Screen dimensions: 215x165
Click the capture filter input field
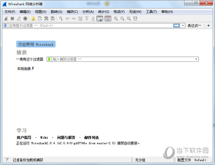tap(123, 59)
